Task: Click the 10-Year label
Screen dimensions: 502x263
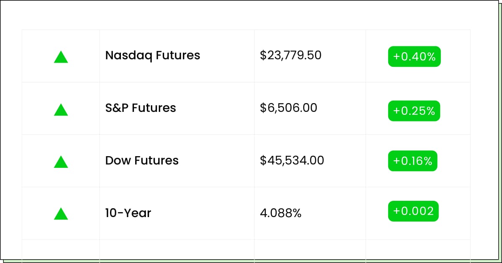Action: coord(128,213)
